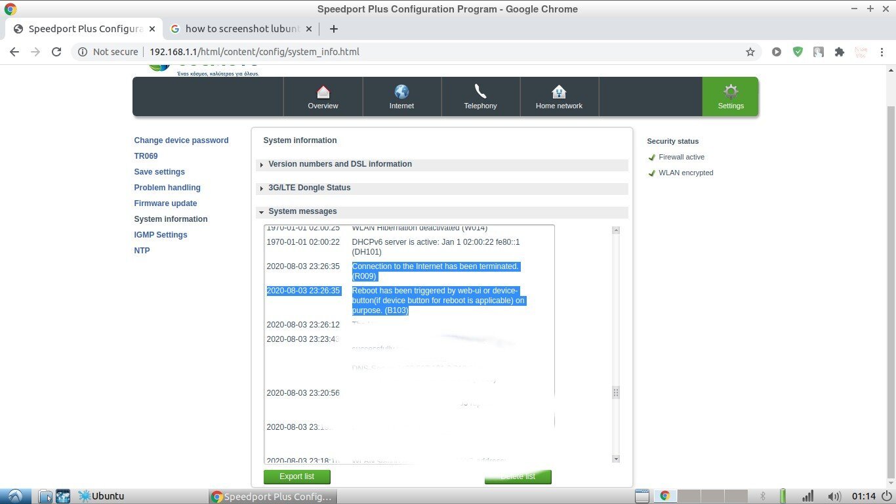Open the network signal tray icon
Viewport: 896px width, 504px height.
808,496
